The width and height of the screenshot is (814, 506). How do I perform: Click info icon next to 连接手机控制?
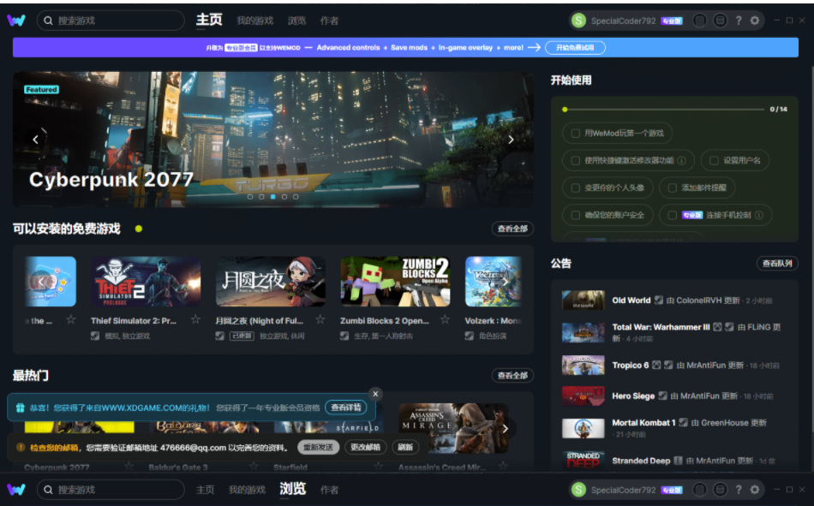[759, 215]
